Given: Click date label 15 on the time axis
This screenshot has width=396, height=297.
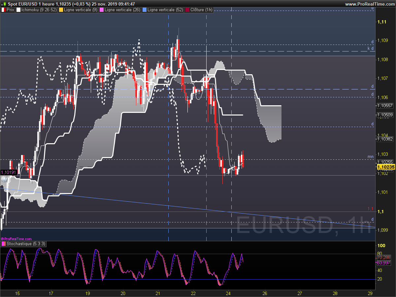Looking at the screenshot, I should click(17, 293).
